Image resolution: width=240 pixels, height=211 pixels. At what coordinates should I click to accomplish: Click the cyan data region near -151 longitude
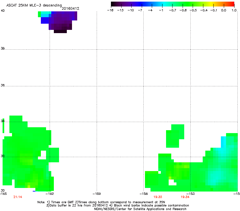pos(216,176)
